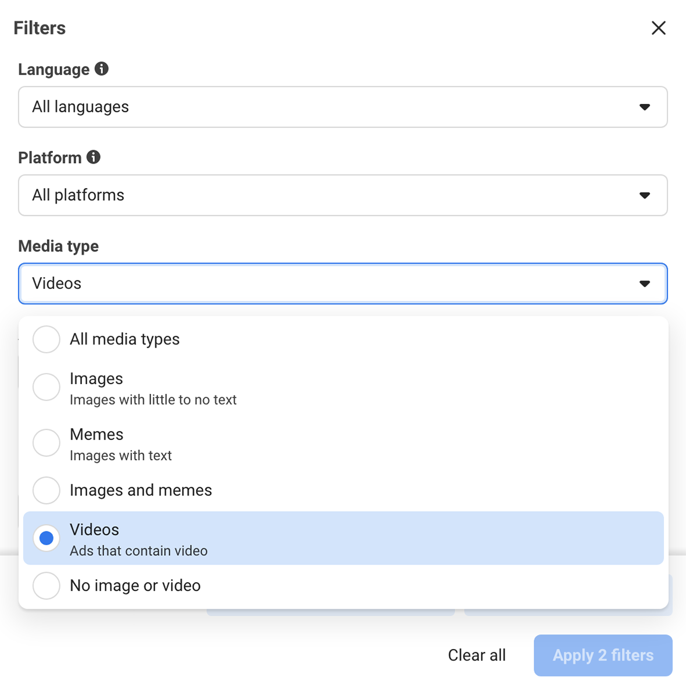Click the info icon next to Platform
This screenshot has height=688, width=686.
coord(94,157)
